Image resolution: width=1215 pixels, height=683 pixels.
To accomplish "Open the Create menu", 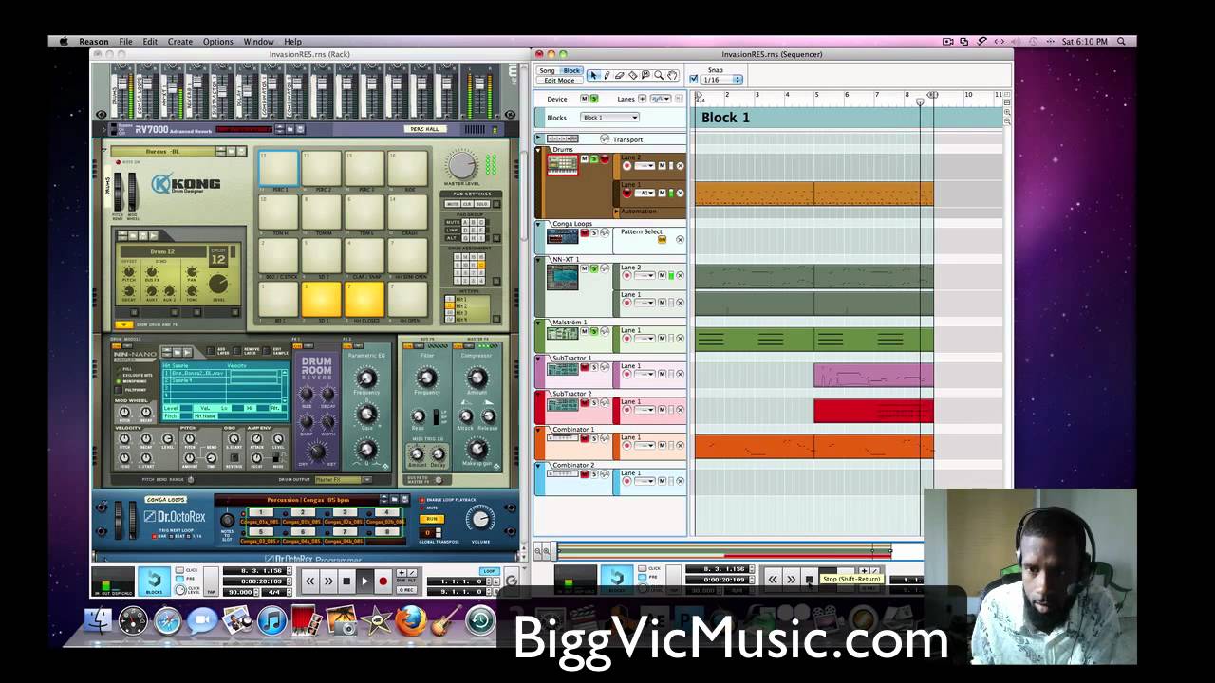I will point(180,42).
